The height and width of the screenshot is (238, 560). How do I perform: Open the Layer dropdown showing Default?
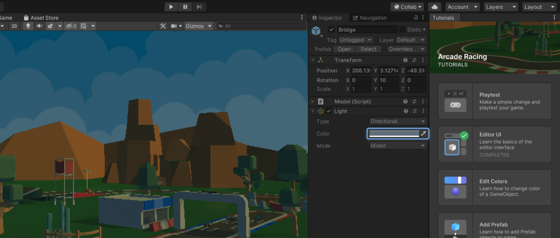click(x=411, y=40)
